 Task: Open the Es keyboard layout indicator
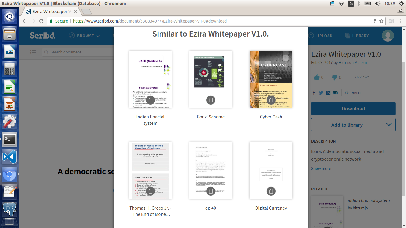(351, 4)
